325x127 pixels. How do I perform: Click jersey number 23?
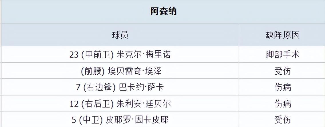[74, 55]
